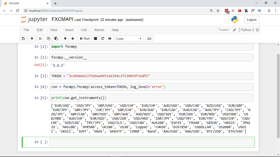This screenshot has width=280, height=157.
Task: Move selected cell down arrow
Action: point(73,39)
